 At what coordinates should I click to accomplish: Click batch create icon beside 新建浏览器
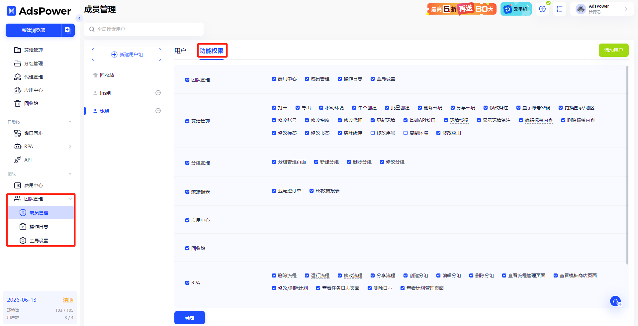[68, 30]
